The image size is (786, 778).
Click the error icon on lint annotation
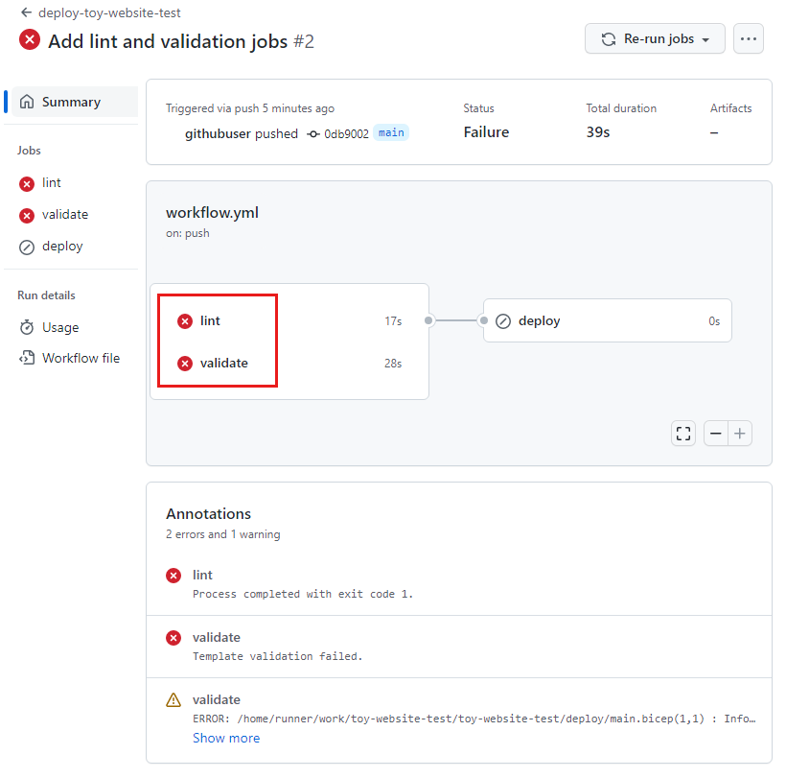click(173, 576)
